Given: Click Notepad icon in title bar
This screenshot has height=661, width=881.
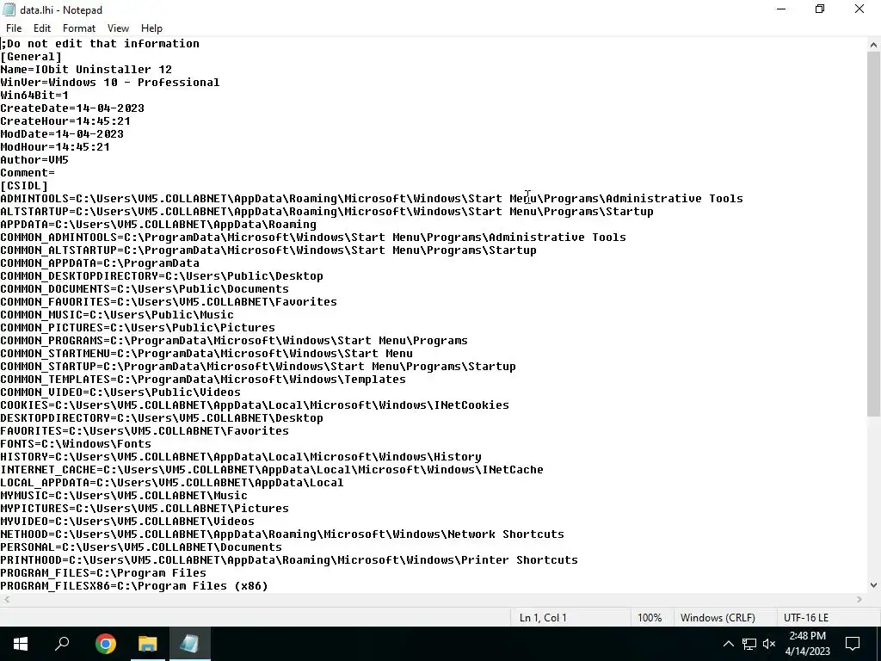Looking at the screenshot, I should pos(9,9).
